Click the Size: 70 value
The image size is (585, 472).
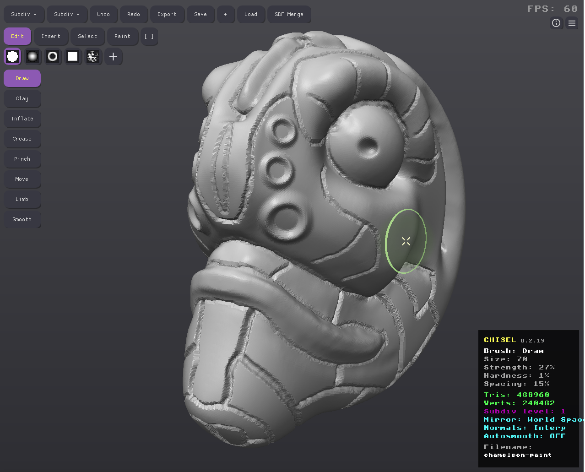tap(506, 359)
